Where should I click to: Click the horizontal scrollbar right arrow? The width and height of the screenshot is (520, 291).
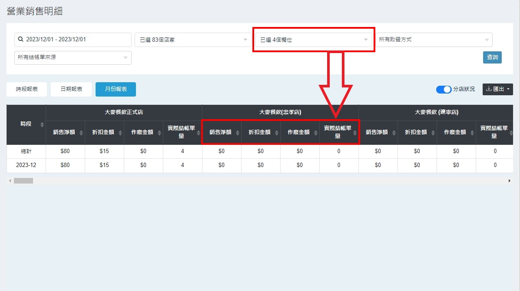pos(509,181)
